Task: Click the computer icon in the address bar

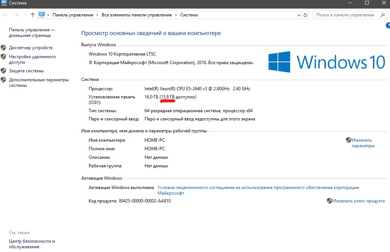Action: [x=42, y=15]
